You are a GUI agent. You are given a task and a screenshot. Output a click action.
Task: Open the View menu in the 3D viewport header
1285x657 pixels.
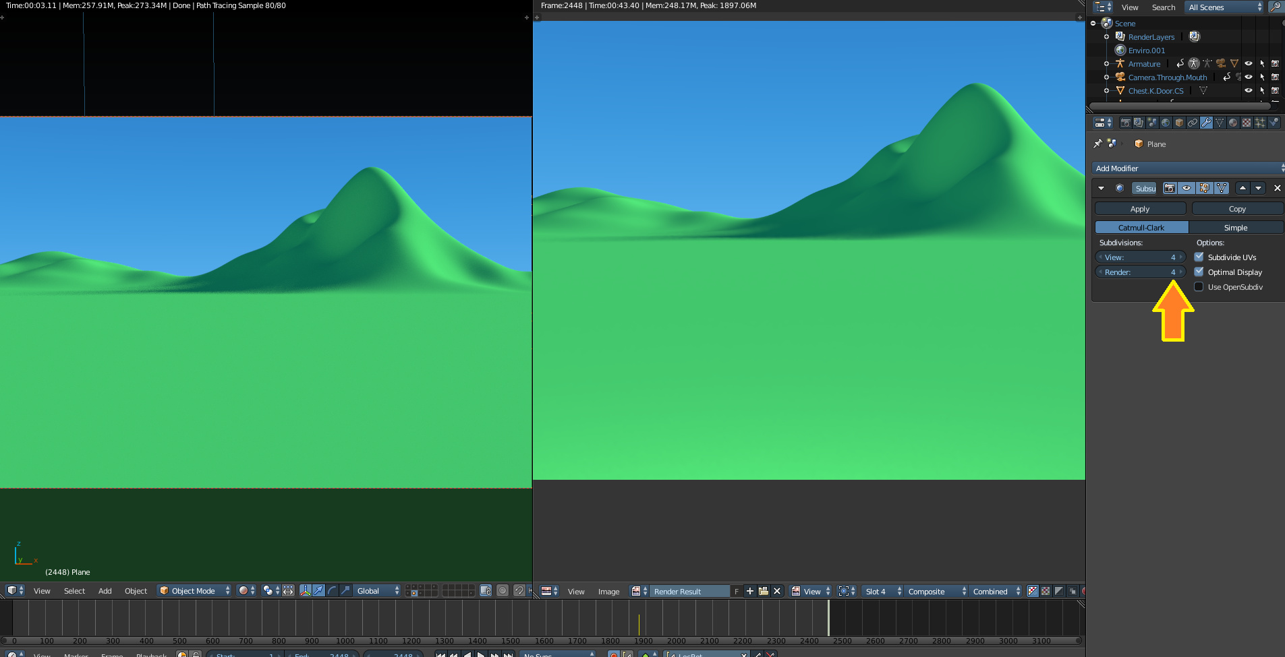(x=42, y=591)
